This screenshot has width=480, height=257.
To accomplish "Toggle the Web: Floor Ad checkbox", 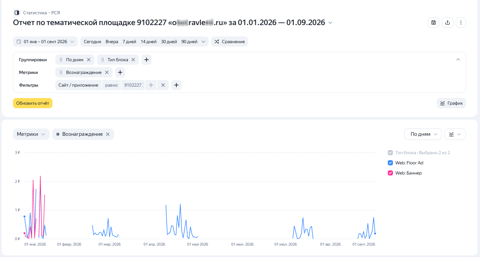I will tap(391, 163).
